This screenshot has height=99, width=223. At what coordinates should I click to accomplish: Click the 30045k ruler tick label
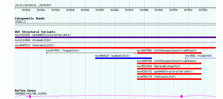pos(100,10)
